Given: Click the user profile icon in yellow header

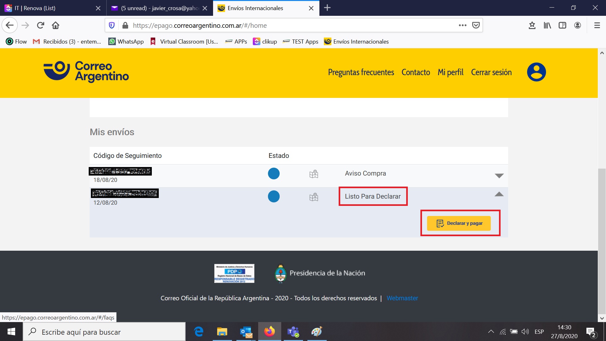Looking at the screenshot, I should tap(537, 72).
